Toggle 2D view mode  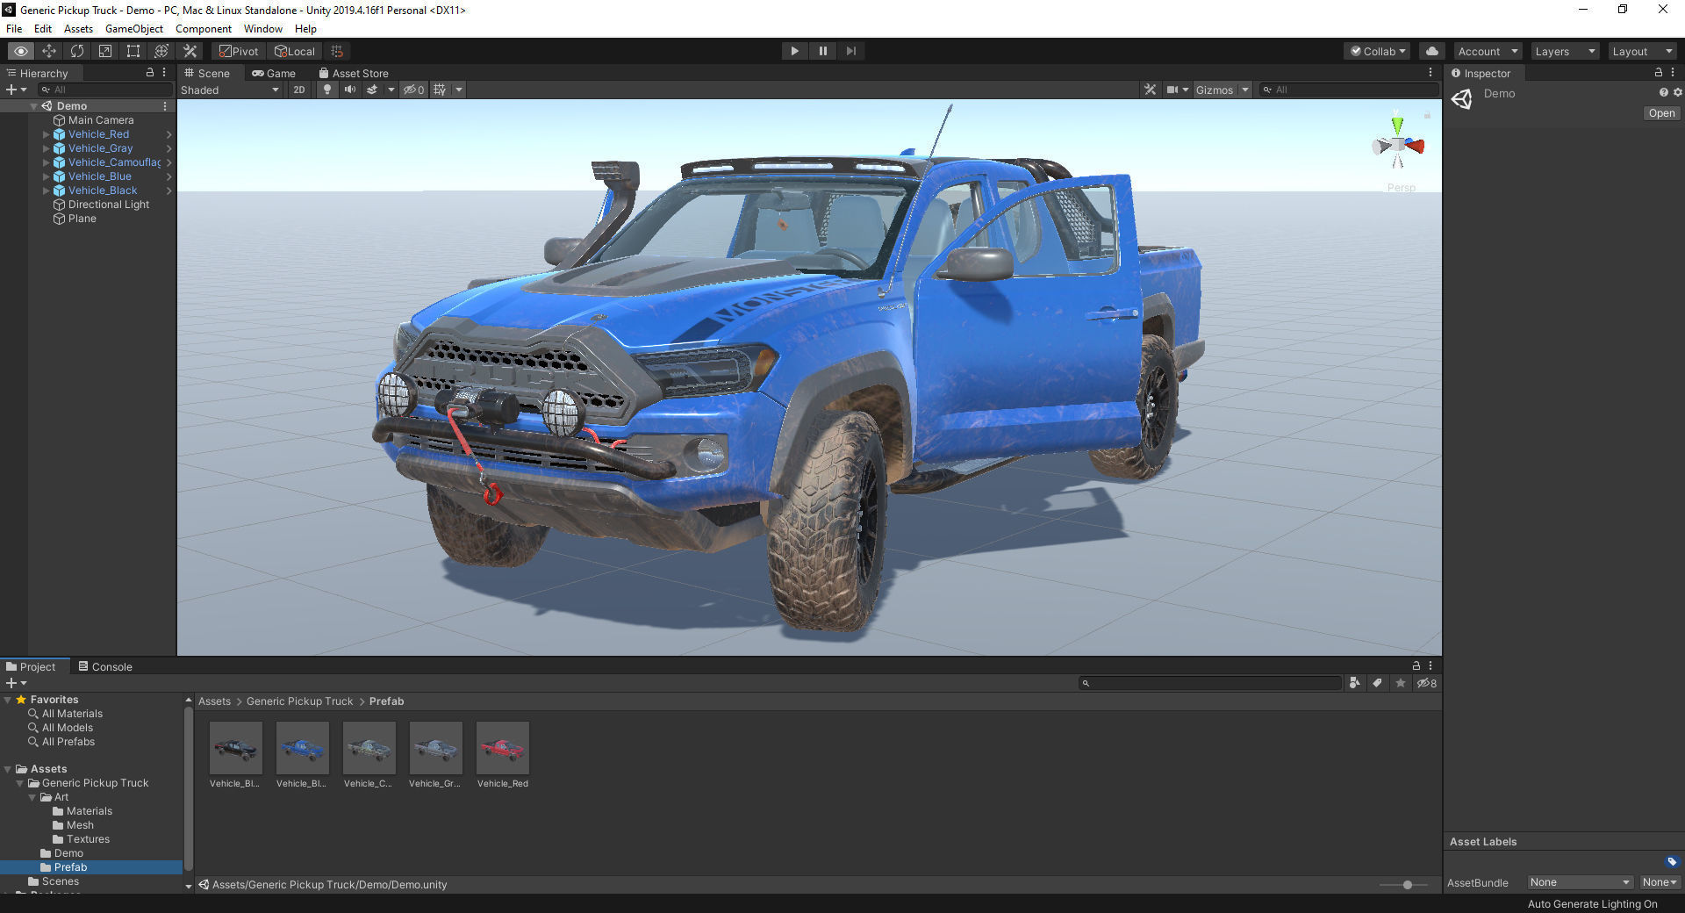(x=299, y=90)
